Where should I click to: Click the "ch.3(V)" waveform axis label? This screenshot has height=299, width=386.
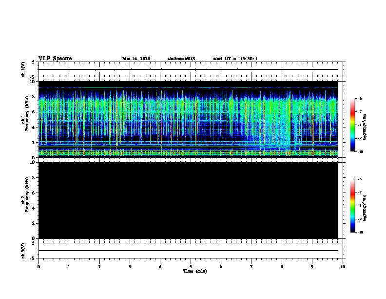23,251
